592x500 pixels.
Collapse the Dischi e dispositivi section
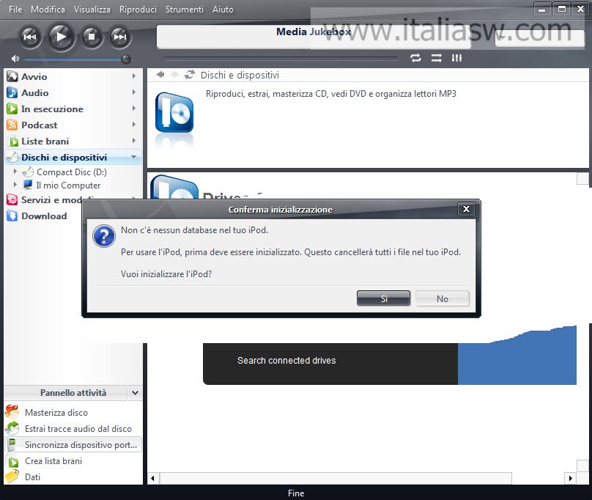(133, 157)
